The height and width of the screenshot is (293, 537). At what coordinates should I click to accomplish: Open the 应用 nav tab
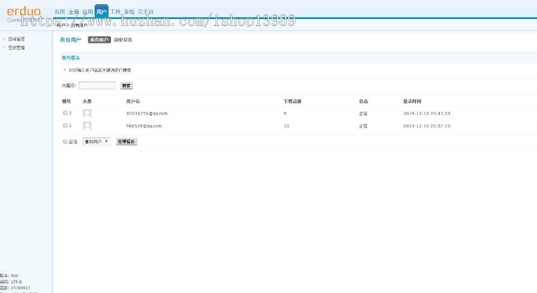(x=87, y=12)
